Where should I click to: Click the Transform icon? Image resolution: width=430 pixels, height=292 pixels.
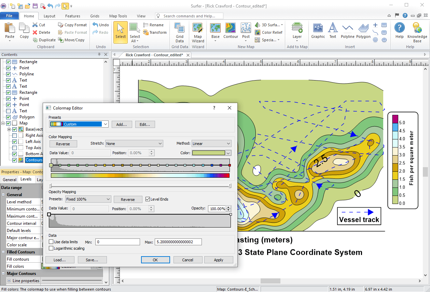point(145,32)
